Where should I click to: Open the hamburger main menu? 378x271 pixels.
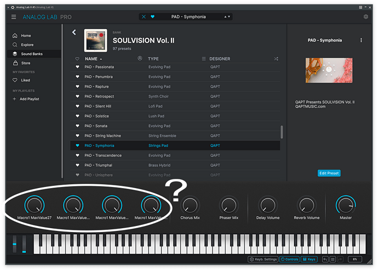[14, 17]
